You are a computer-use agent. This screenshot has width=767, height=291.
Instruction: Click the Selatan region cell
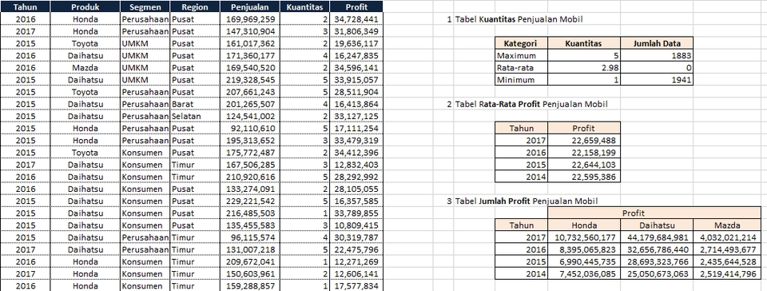195,117
